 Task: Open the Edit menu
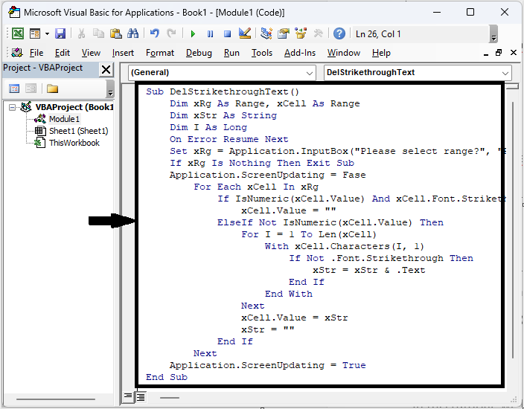coord(63,53)
